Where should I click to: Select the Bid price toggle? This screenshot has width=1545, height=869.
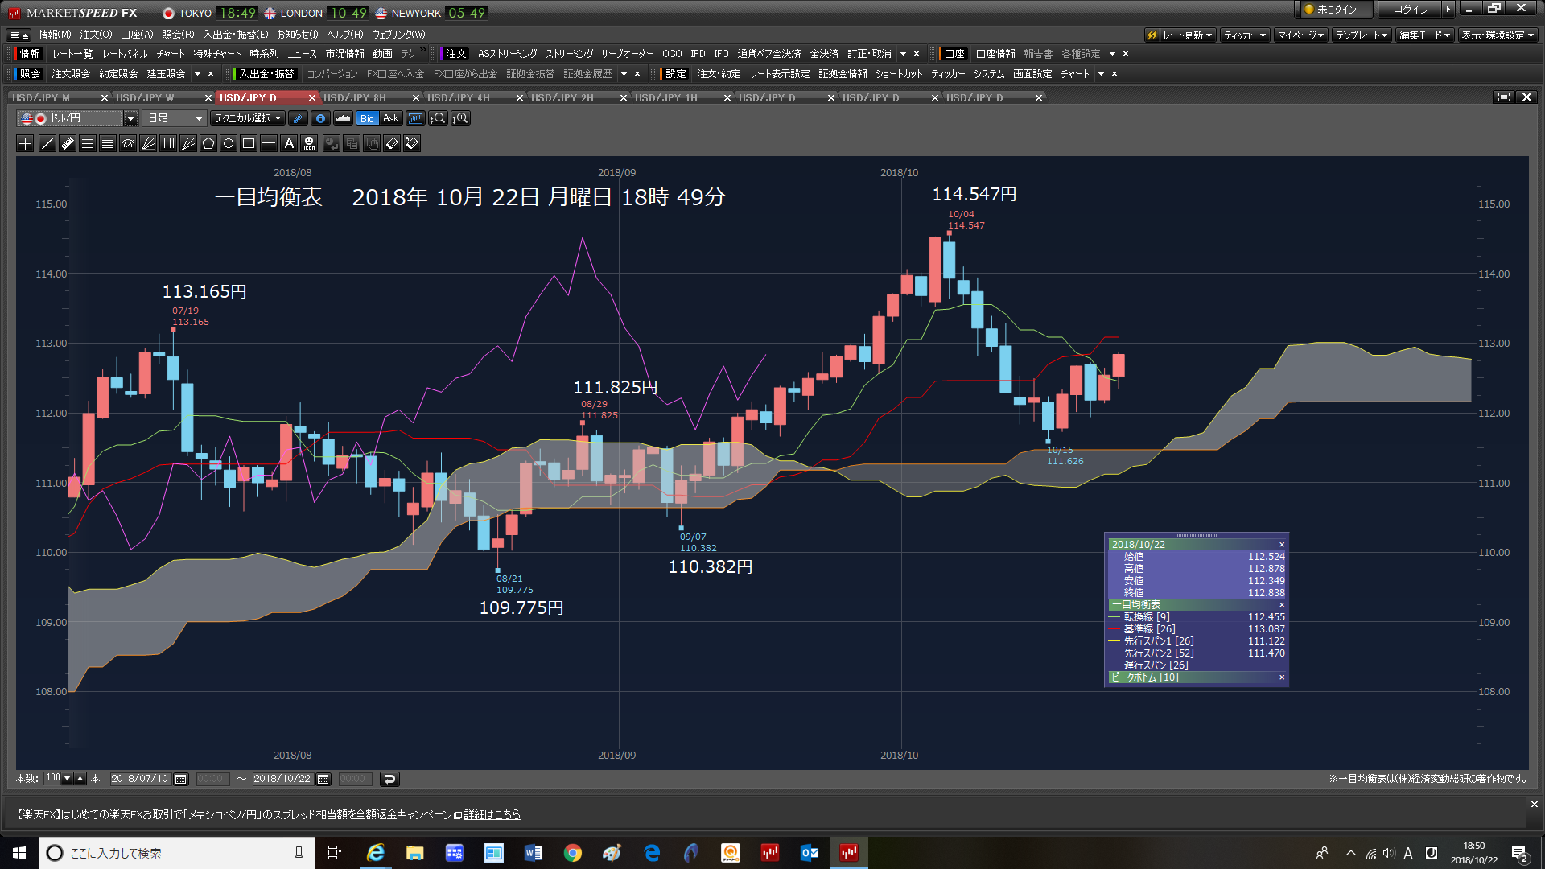(367, 118)
